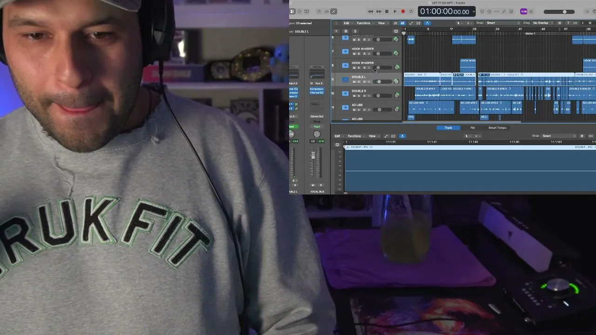Fast-forward the transport
Image resolution: width=596 pixels, height=335 pixels.
(379, 12)
